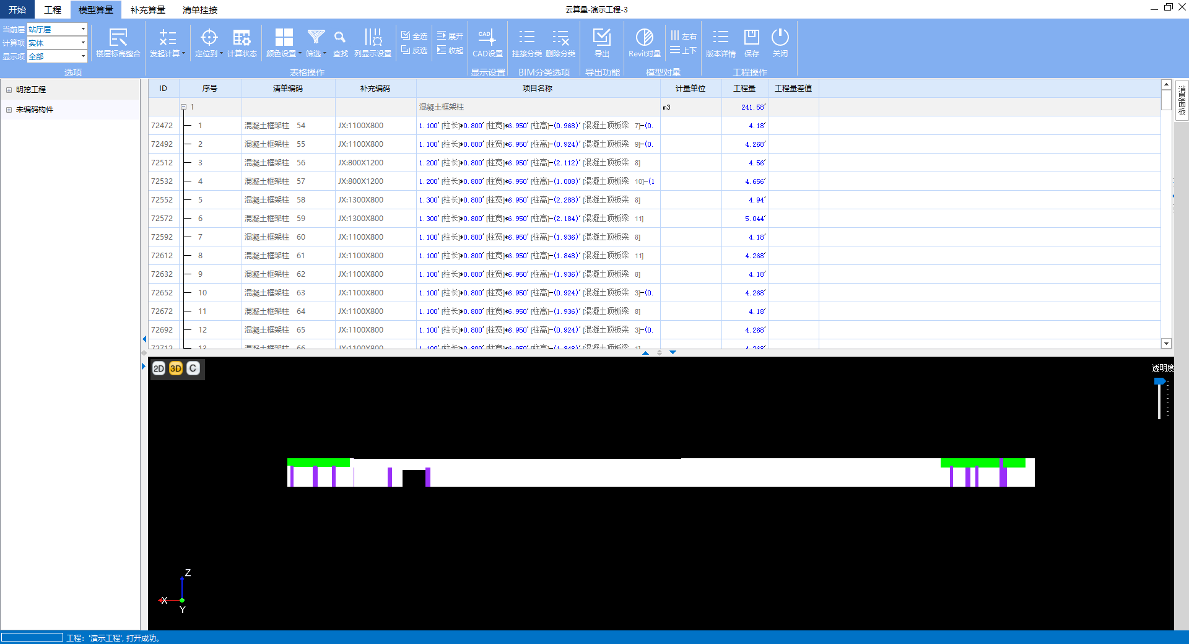Expand the 明挖工程 tree node
1189x644 pixels.
click(x=9, y=90)
